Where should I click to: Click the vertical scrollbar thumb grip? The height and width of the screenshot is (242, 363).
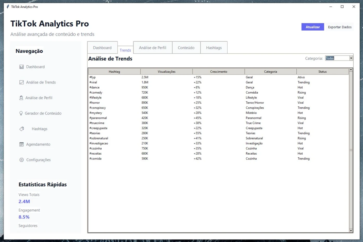pyautogui.click(x=351, y=150)
